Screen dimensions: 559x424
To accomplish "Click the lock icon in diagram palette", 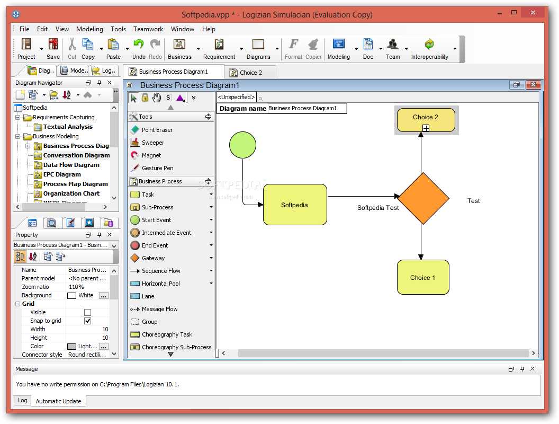I will [x=145, y=98].
